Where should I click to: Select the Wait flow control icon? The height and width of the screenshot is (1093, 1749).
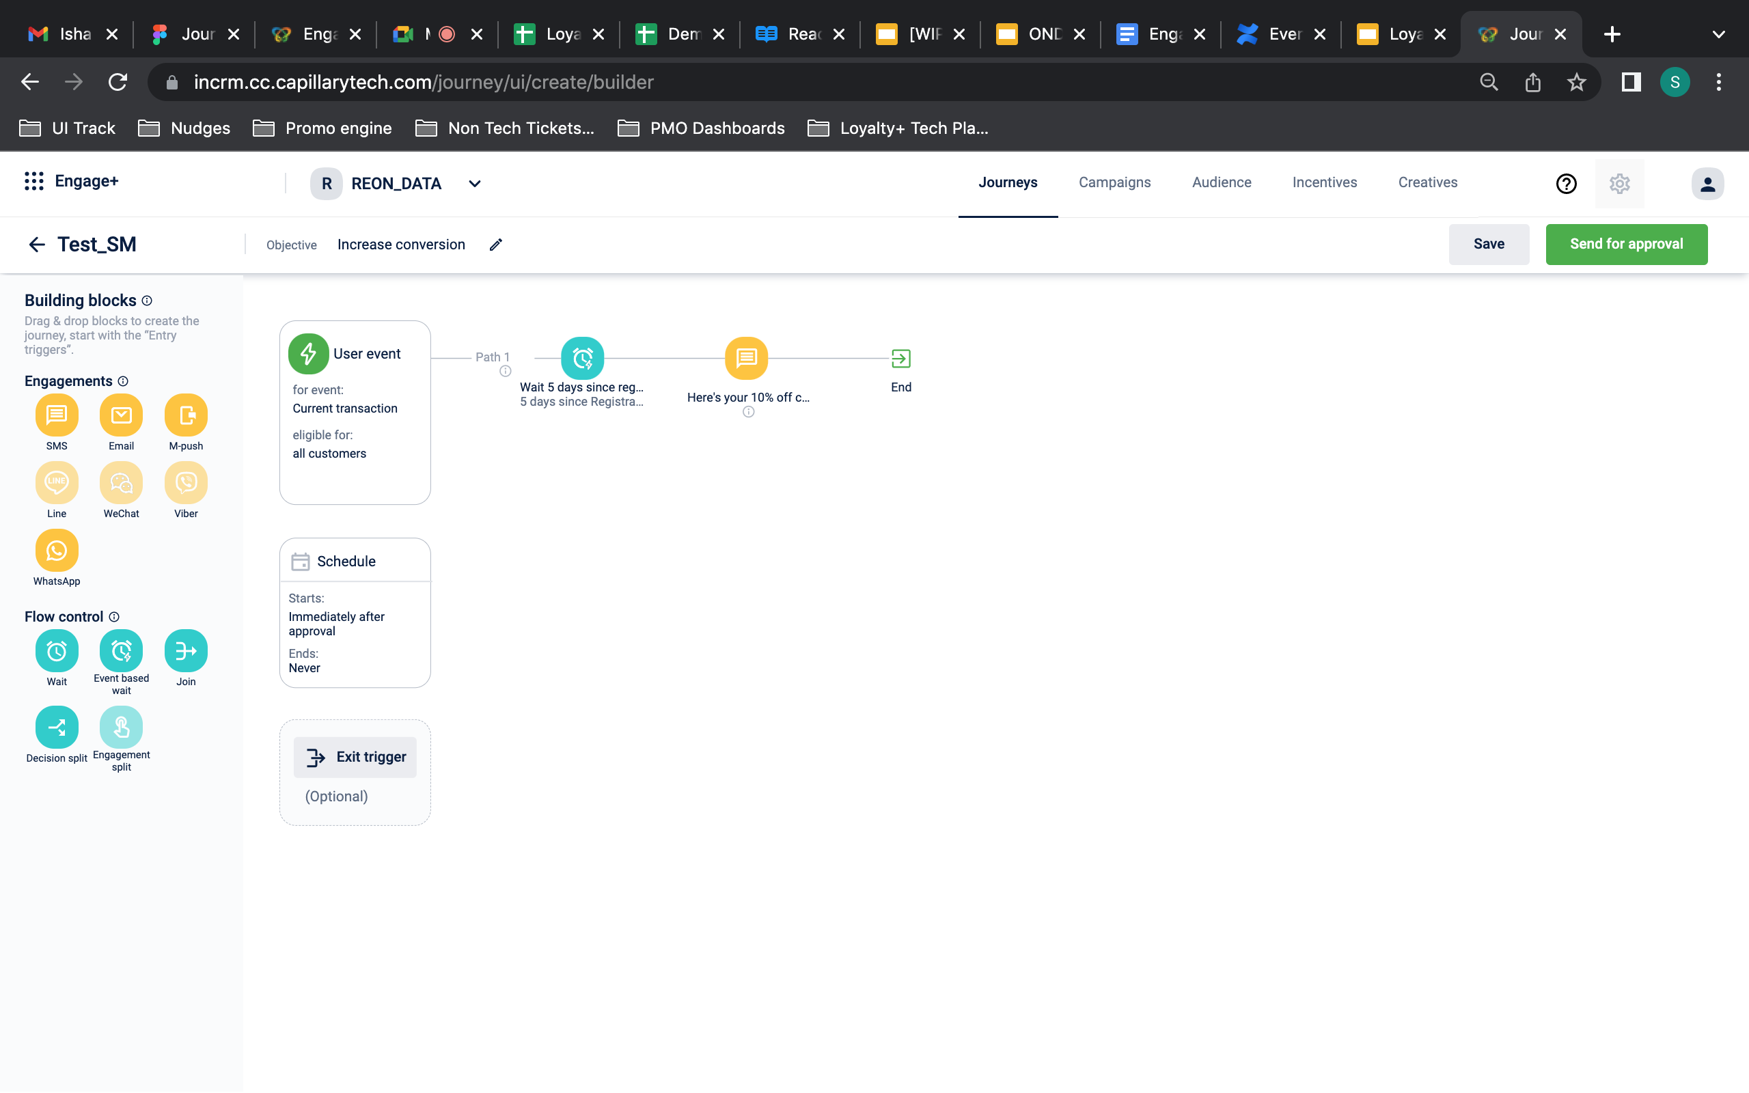(x=57, y=651)
